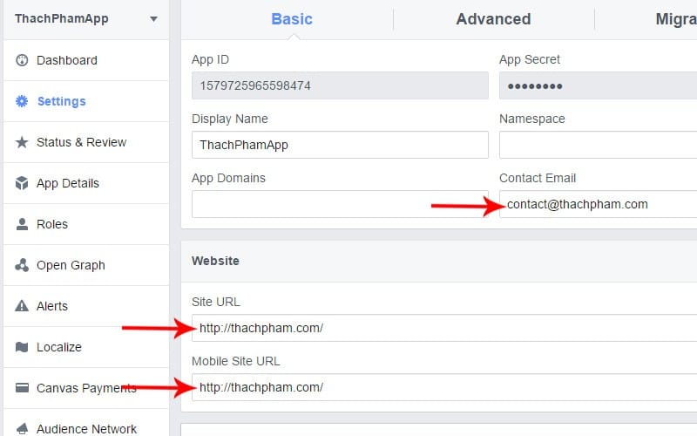
Task: Click the App Secret label
Action: pos(530,59)
